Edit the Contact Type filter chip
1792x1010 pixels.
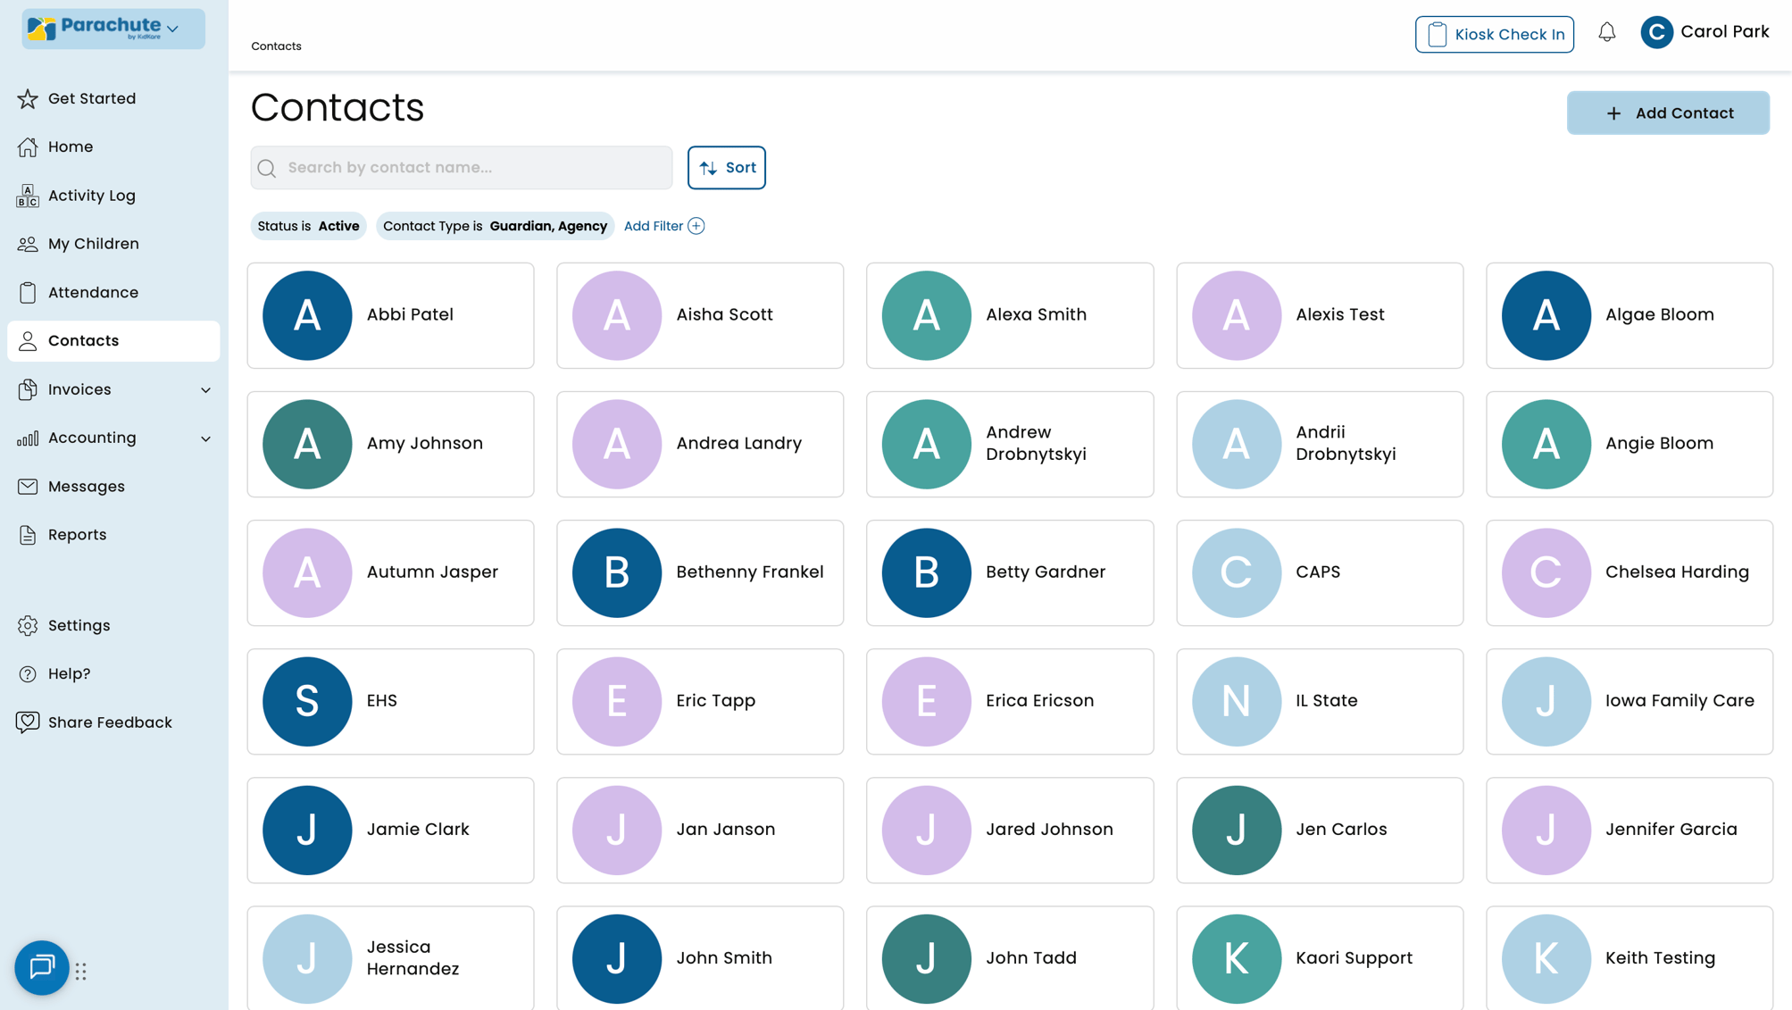tap(495, 226)
